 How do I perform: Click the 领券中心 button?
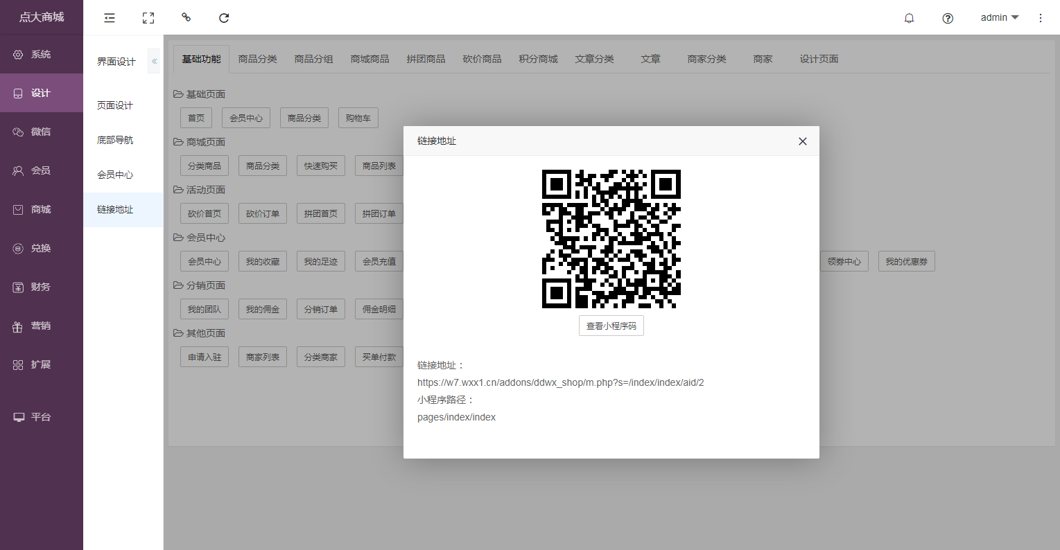(x=844, y=261)
